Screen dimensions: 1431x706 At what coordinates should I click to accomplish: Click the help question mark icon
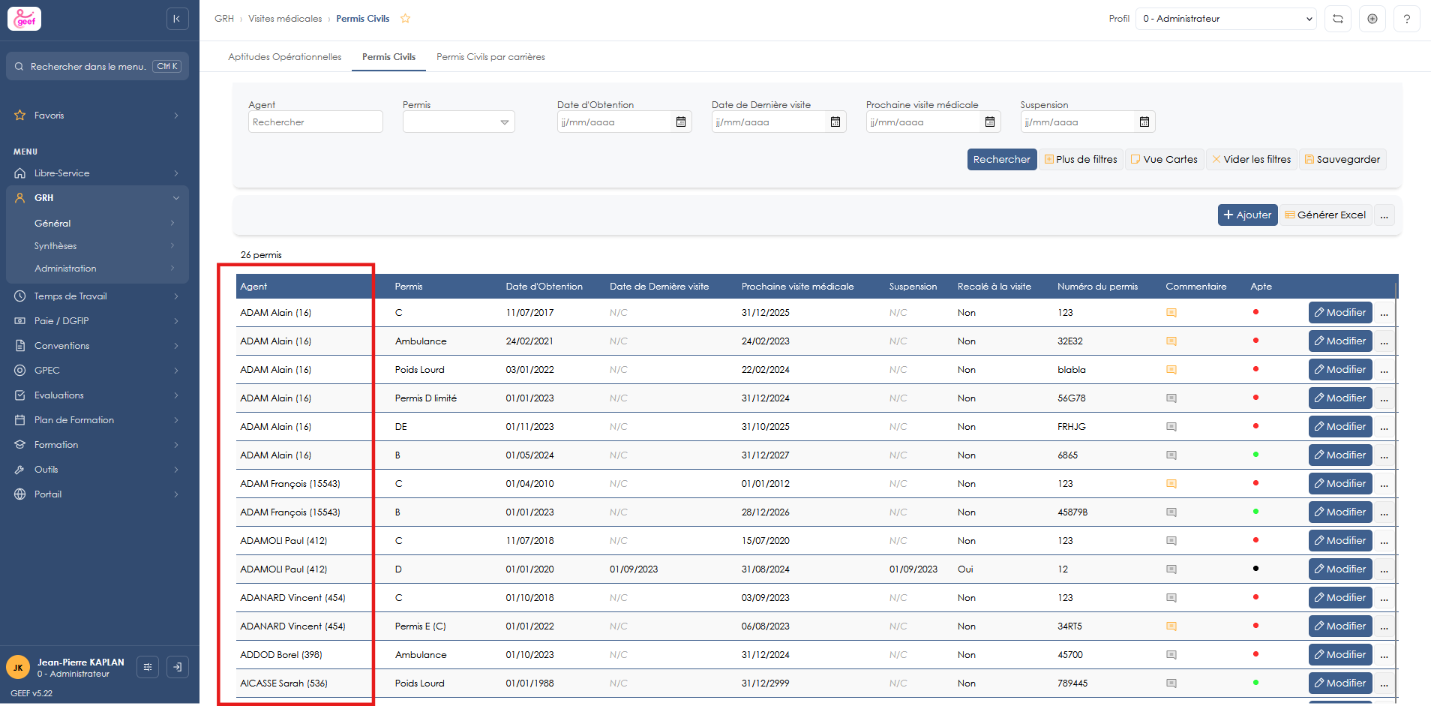[x=1407, y=19]
